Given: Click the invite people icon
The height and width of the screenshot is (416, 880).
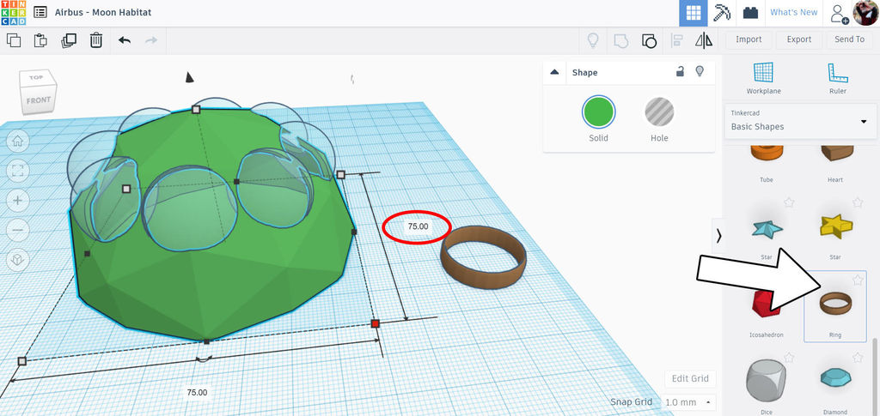Looking at the screenshot, I should 840,14.
